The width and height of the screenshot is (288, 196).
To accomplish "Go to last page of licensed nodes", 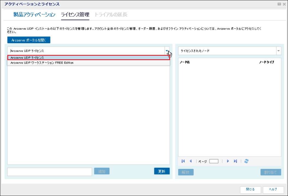I will 235,161.
